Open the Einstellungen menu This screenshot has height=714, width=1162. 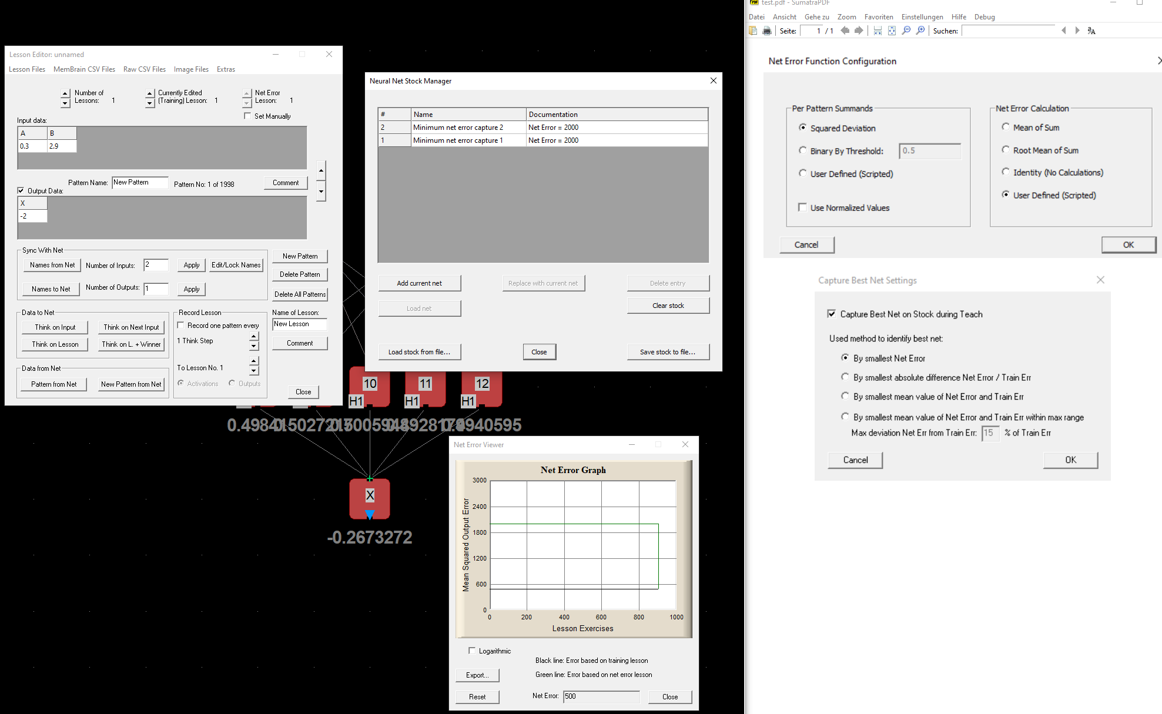(922, 17)
